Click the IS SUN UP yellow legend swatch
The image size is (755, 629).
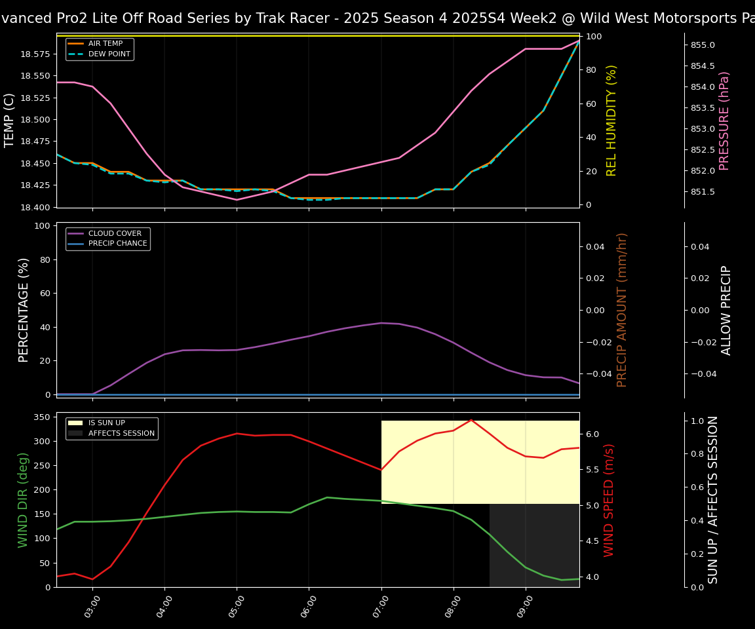click(x=75, y=423)
